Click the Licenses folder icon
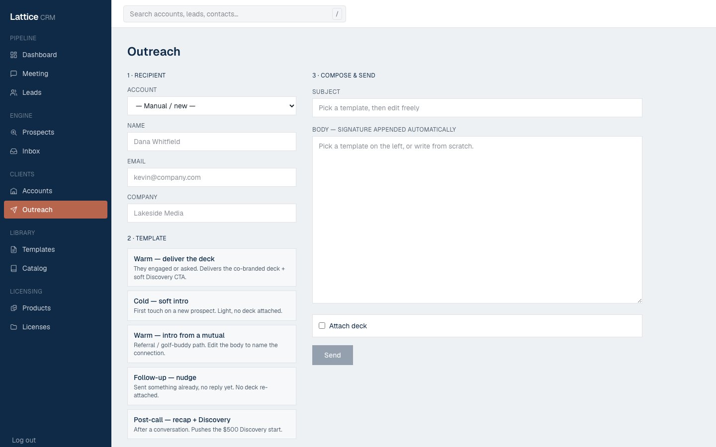The image size is (716, 447). pos(14,327)
